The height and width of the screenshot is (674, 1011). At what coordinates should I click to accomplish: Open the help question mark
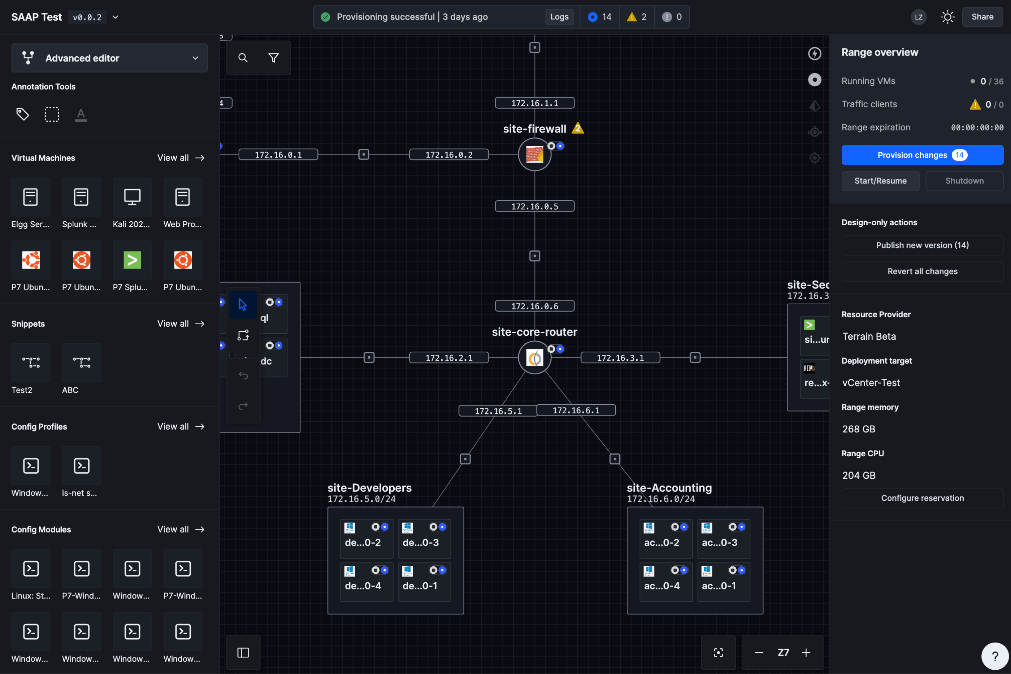coord(995,656)
